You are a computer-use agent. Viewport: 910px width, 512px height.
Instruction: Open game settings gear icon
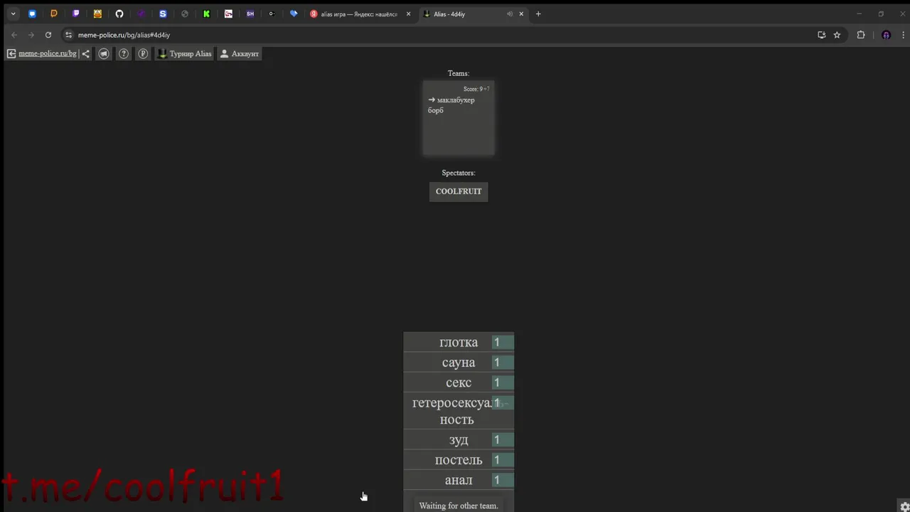(904, 506)
